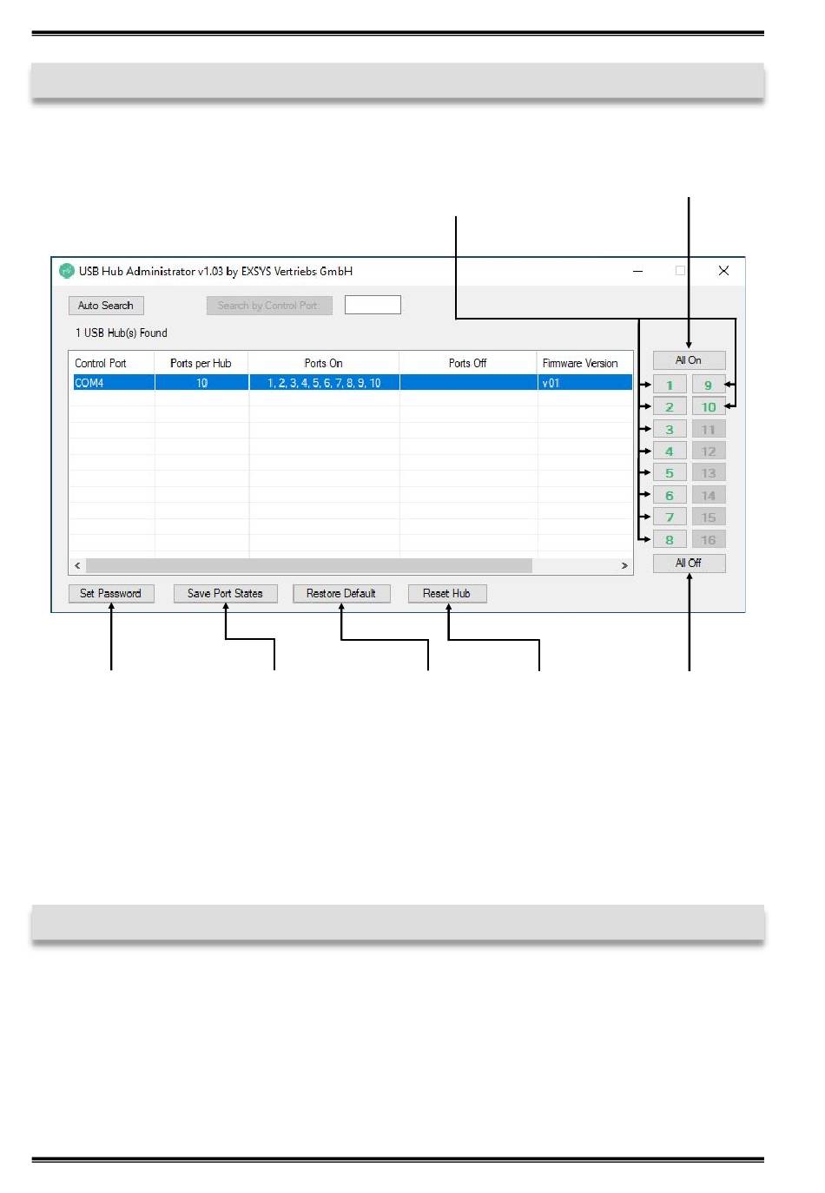Click the USB Hub Administrator app icon
Image resolution: width=825 pixels, height=1193 pixels.
click(67, 271)
